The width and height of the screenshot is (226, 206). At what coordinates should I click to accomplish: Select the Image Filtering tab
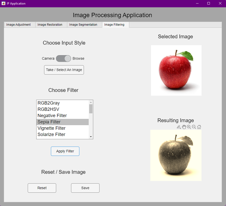pyautogui.click(x=114, y=24)
